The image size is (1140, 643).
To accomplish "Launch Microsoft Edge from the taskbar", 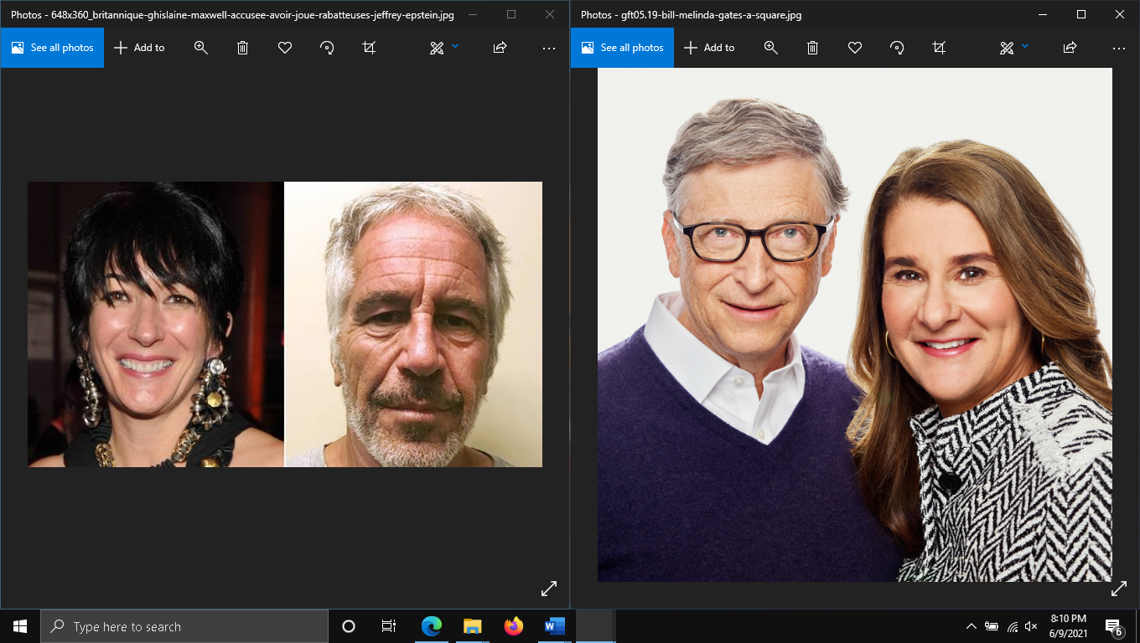I will (432, 626).
